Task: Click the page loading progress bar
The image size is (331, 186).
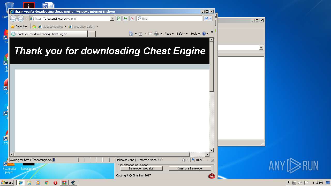Action: coord(65,160)
